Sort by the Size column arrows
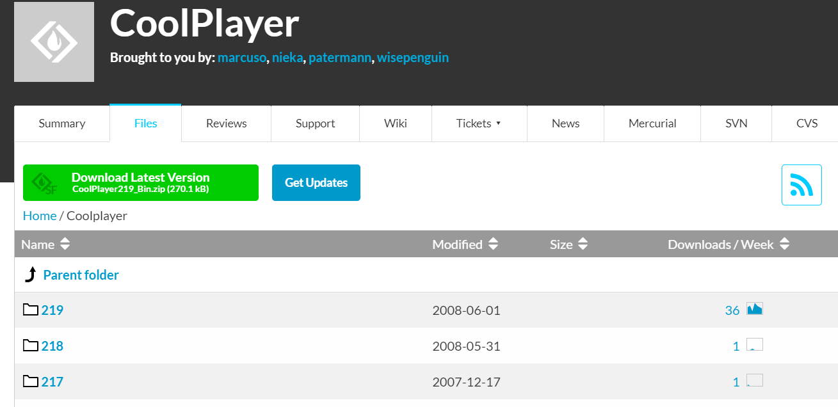This screenshot has height=407, width=838. (x=583, y=244)
